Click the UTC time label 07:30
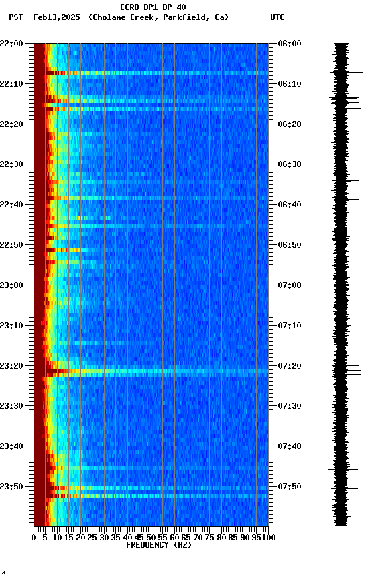The image size is (370, 580). [x=290, y=406]
